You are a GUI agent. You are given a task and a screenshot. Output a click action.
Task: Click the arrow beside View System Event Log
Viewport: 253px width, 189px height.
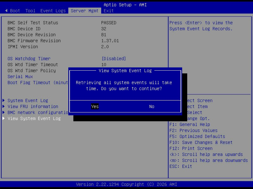3,118
